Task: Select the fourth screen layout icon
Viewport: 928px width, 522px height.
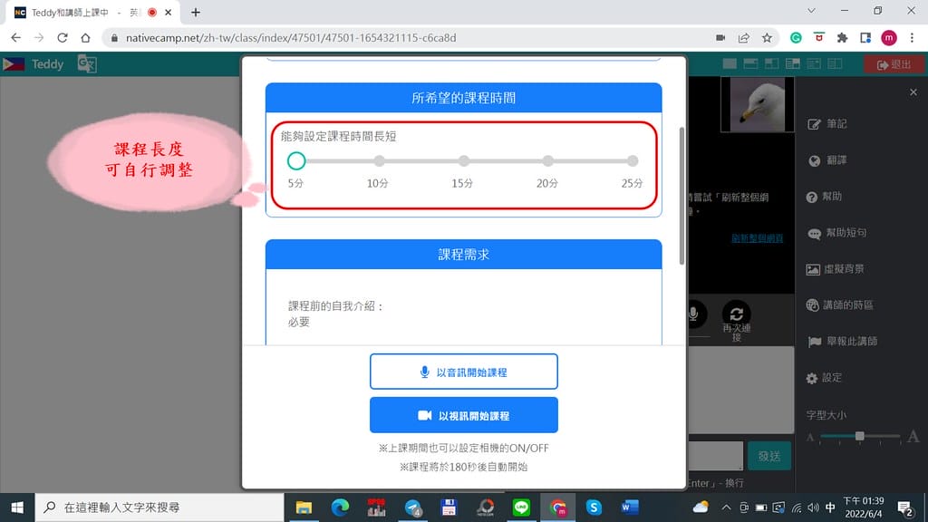Action: [x=792, y=63]
